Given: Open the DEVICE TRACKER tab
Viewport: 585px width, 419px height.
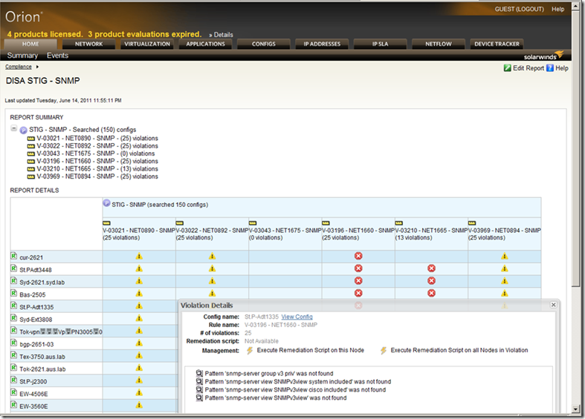Looking at the screenshot, I should coord(497,44).
